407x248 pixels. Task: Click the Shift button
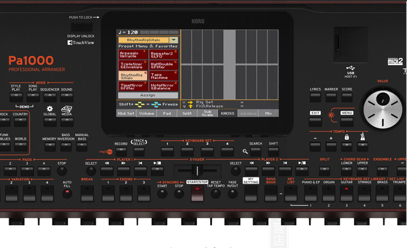[x=274, y=152]
